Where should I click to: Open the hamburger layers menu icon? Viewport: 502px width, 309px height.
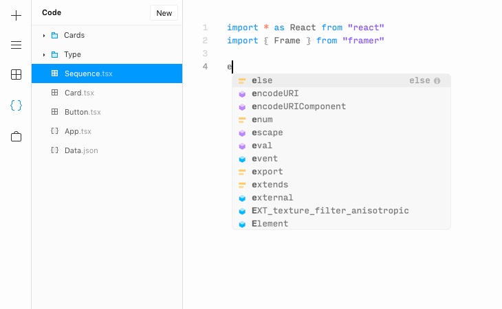pos(16,45)
